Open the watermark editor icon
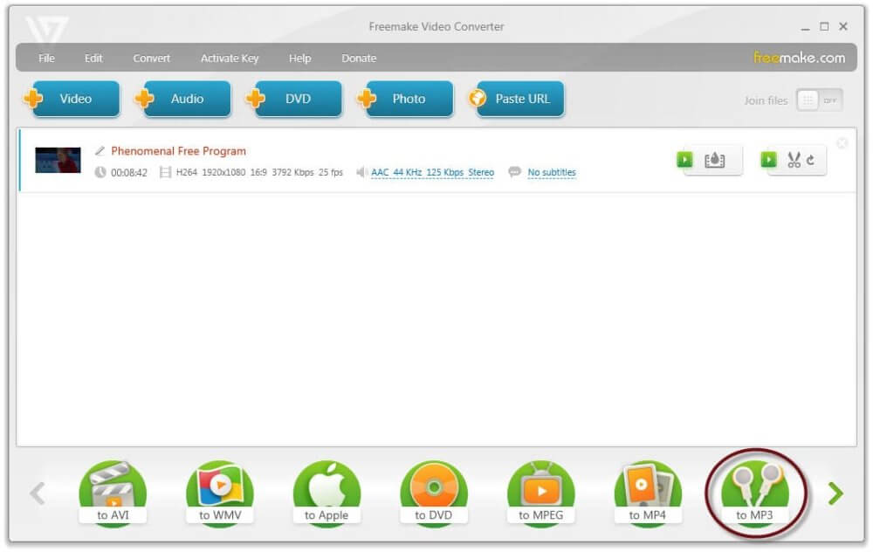Viewport: 873px width, 552px height. 715,160
